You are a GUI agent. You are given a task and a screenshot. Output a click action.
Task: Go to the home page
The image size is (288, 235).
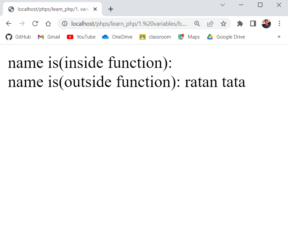coord(48,23)
